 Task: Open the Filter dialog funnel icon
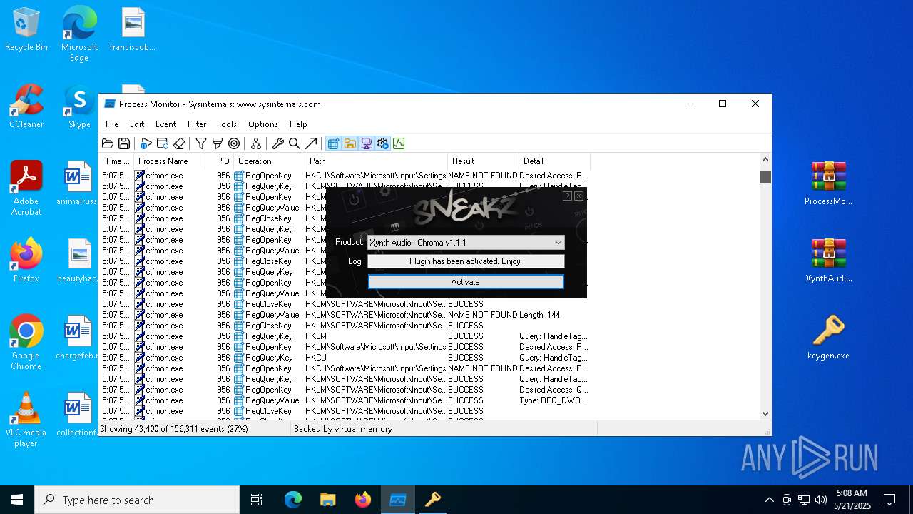pos(201,143)
